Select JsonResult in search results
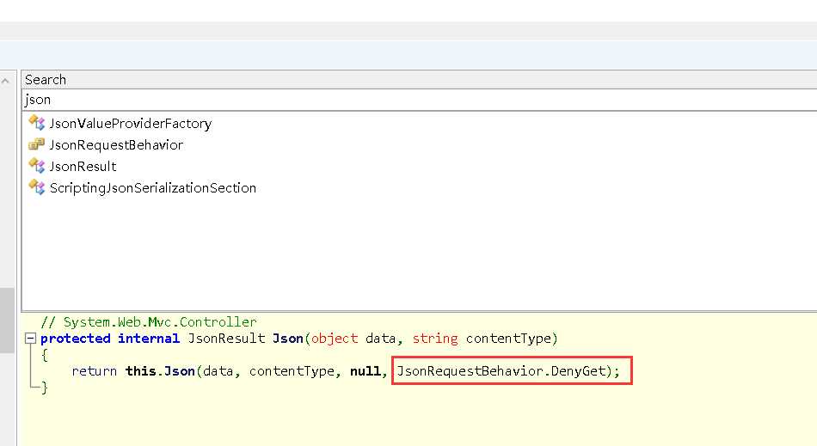This screenshot has height=446, width=817. (83, 166)
